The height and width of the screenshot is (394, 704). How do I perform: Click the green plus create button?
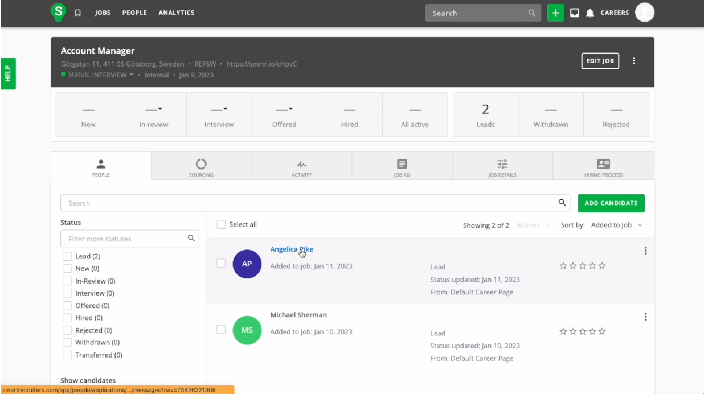(x=555, y=13)
